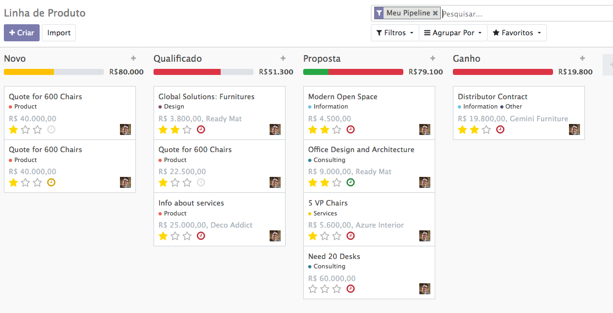Click the Novo column header
Viewport: 613px width, 313px height.
click(x=15, y=59)
